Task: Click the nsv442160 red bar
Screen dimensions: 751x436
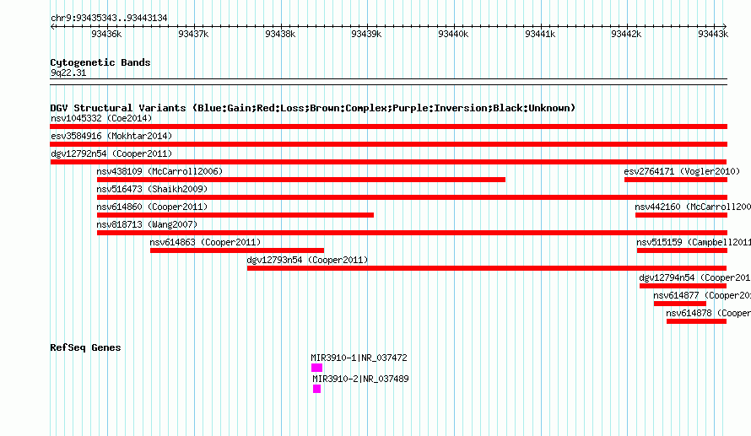Action: [681, 215]
